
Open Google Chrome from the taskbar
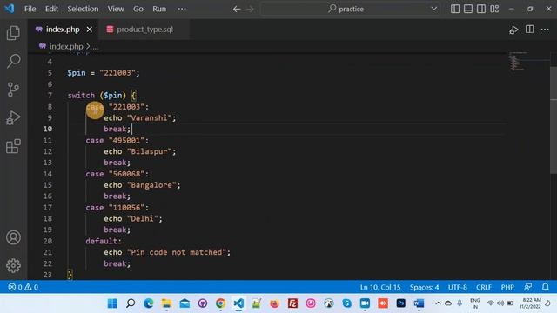coord(220,303)
